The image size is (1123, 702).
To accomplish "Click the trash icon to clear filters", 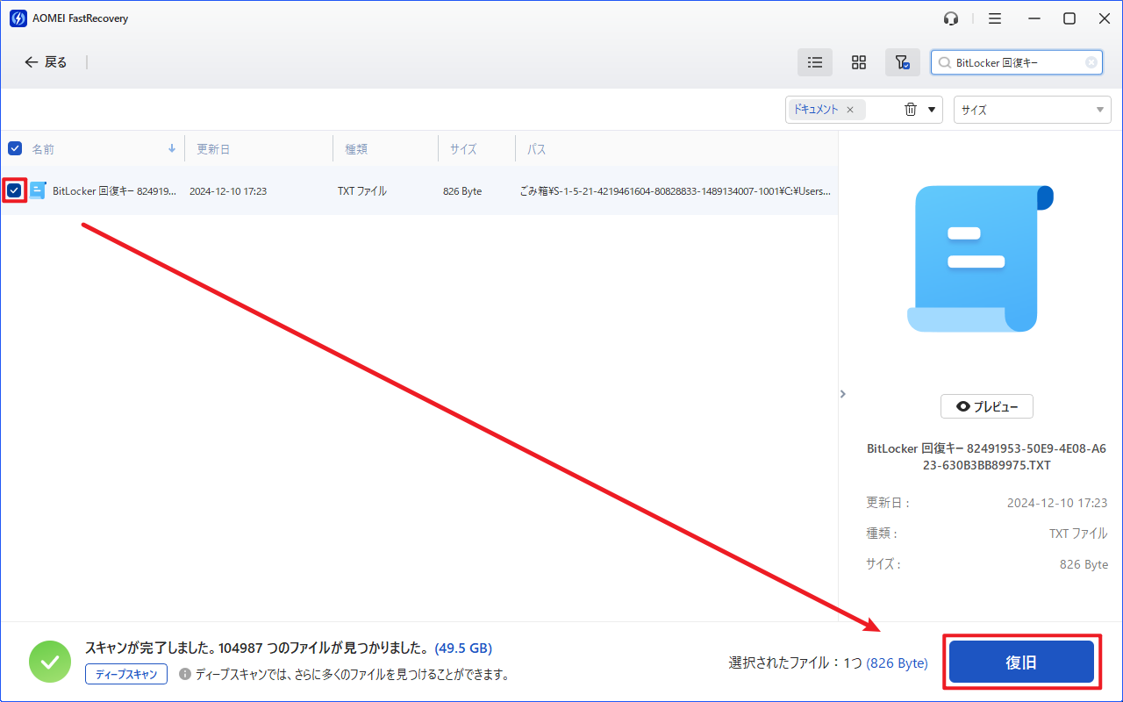I will click(911, 110).
